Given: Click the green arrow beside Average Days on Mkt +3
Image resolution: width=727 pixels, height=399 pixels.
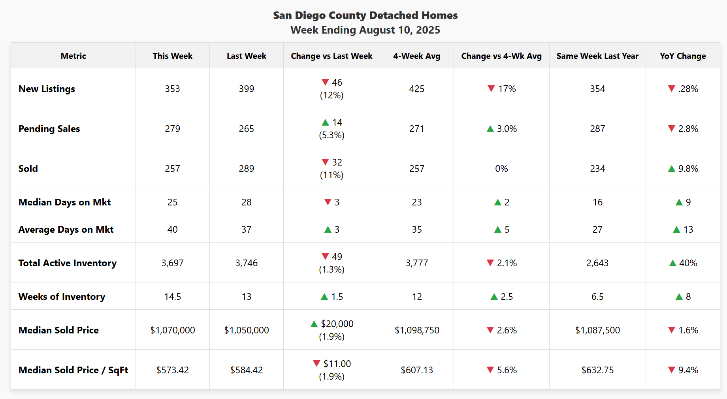Looking at the screenshot, I should (328, 229).
